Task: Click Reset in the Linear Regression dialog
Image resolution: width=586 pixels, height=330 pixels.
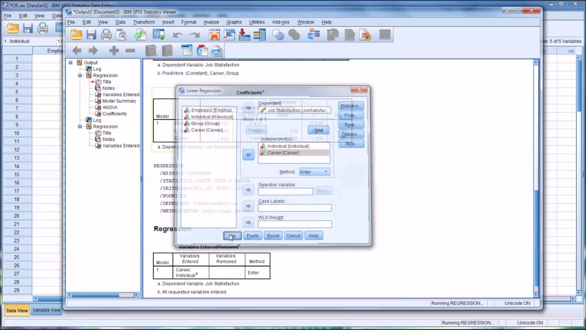Action: (x=273, y=236)
